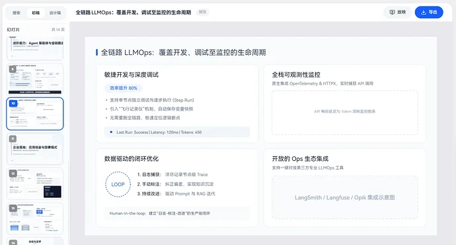This screenshot has height=245, width=456.
Task: Click the 效率提升 80% tag
Action: coord(124,88)
